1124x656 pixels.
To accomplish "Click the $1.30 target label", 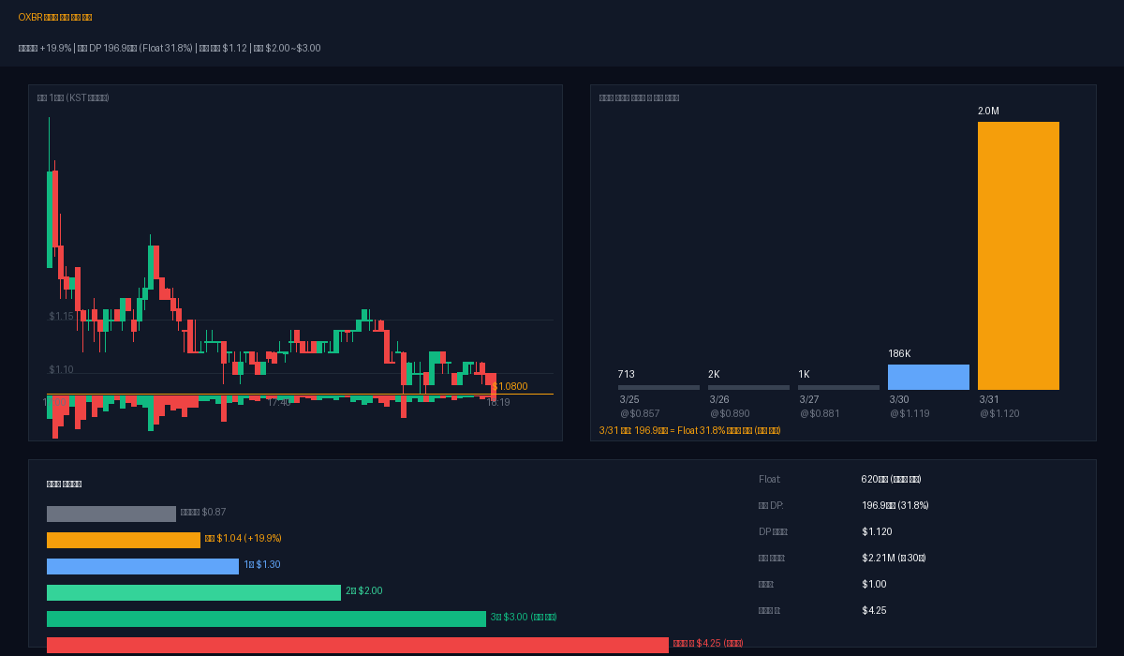I will [262, 565].
